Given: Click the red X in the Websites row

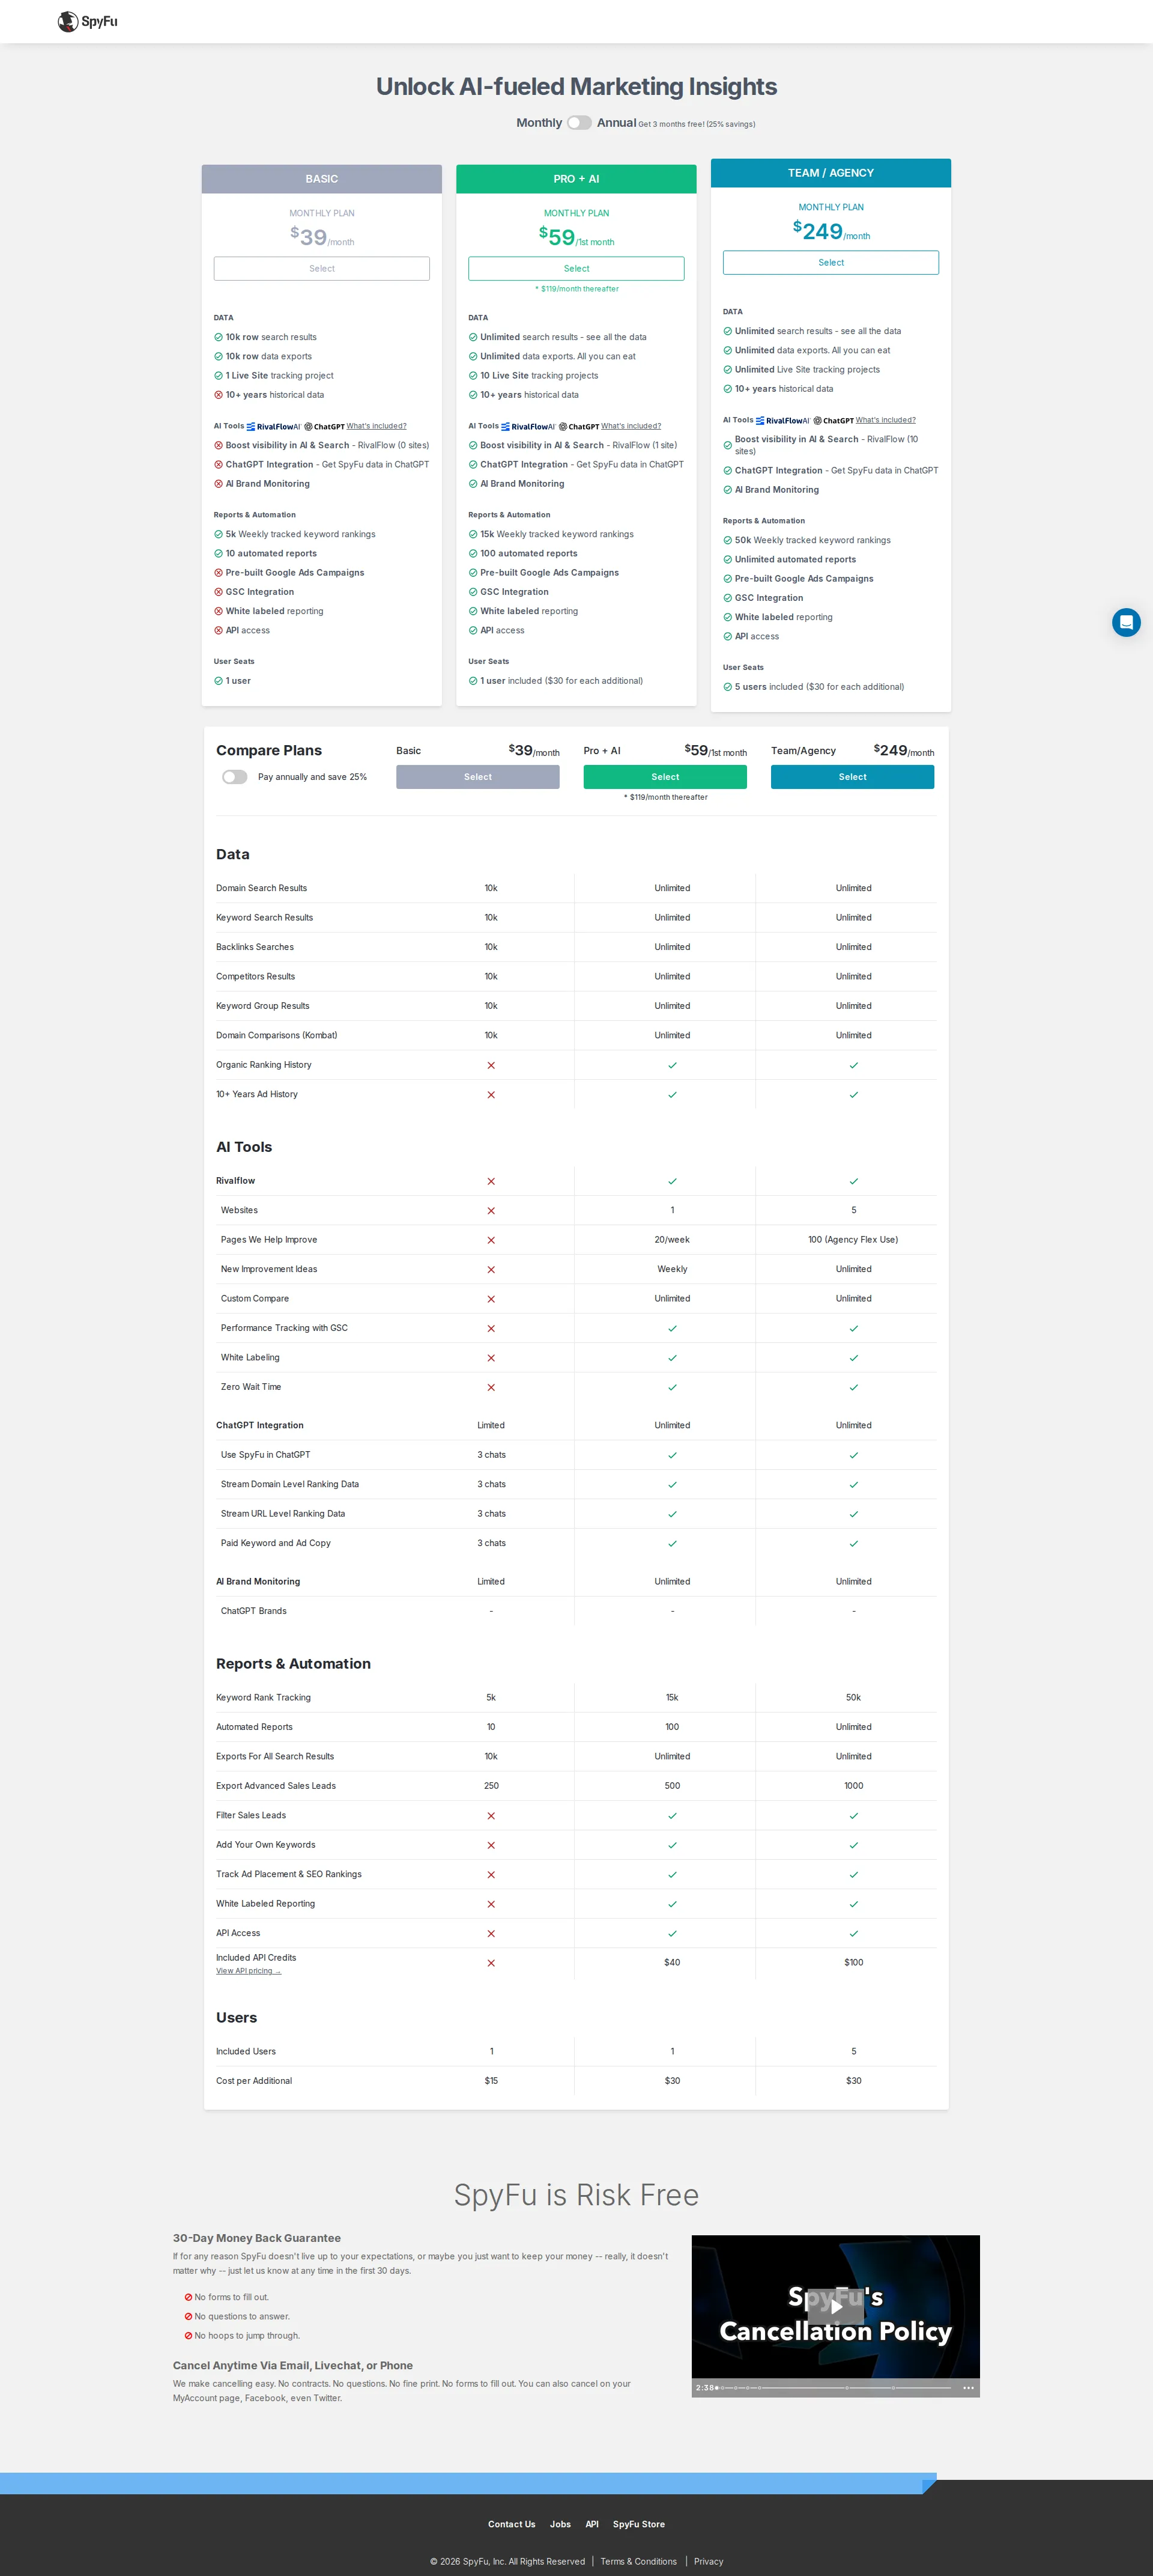Looking at the screenshot, I should tap(491, 1211).
